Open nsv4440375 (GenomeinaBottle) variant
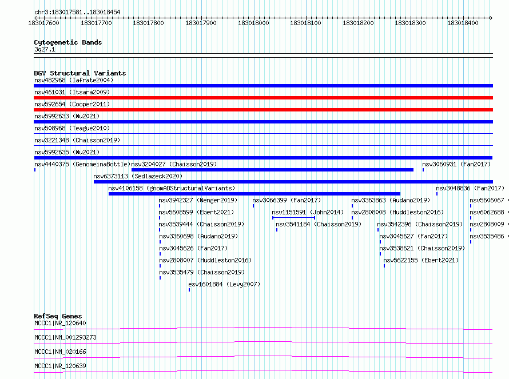The image size is (509, 379). coord(82,164)
